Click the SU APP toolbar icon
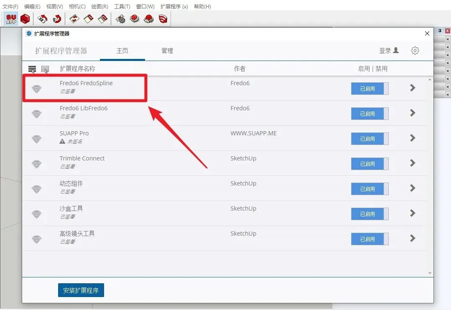The height and width of the screenshot is (310, 451). click(11, 19)
